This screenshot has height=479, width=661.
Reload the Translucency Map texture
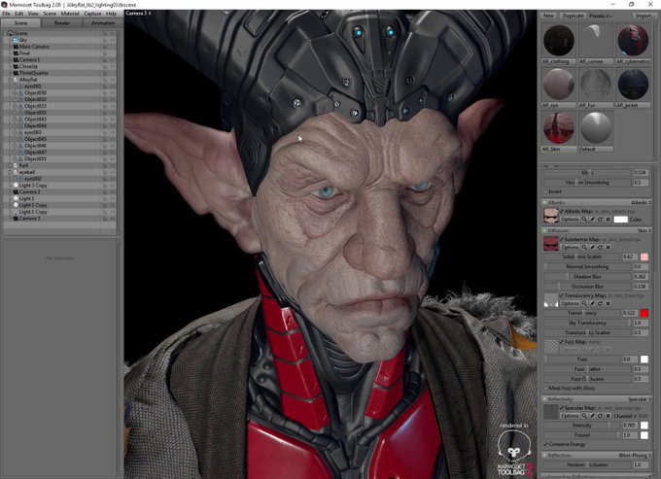pos(601,303)
